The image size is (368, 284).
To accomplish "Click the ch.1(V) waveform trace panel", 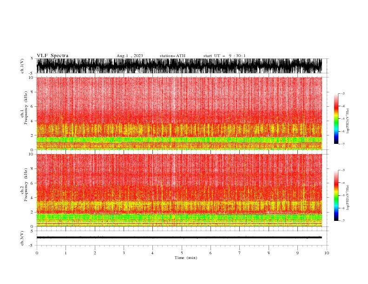I will click(179, 66).
